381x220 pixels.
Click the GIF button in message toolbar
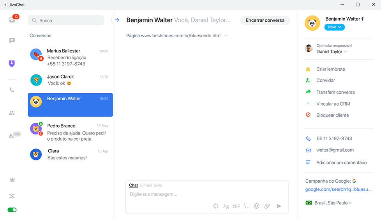coord(236,206)
